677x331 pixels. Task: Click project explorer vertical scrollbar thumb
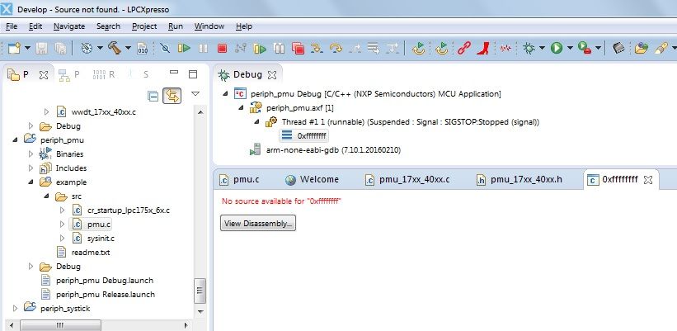(200, 291)
